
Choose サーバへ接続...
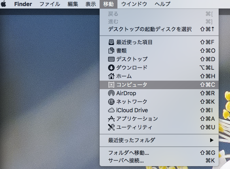159,160
